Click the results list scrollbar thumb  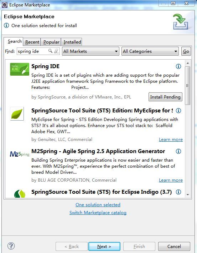pyautogui.click(x=187, y=86)
